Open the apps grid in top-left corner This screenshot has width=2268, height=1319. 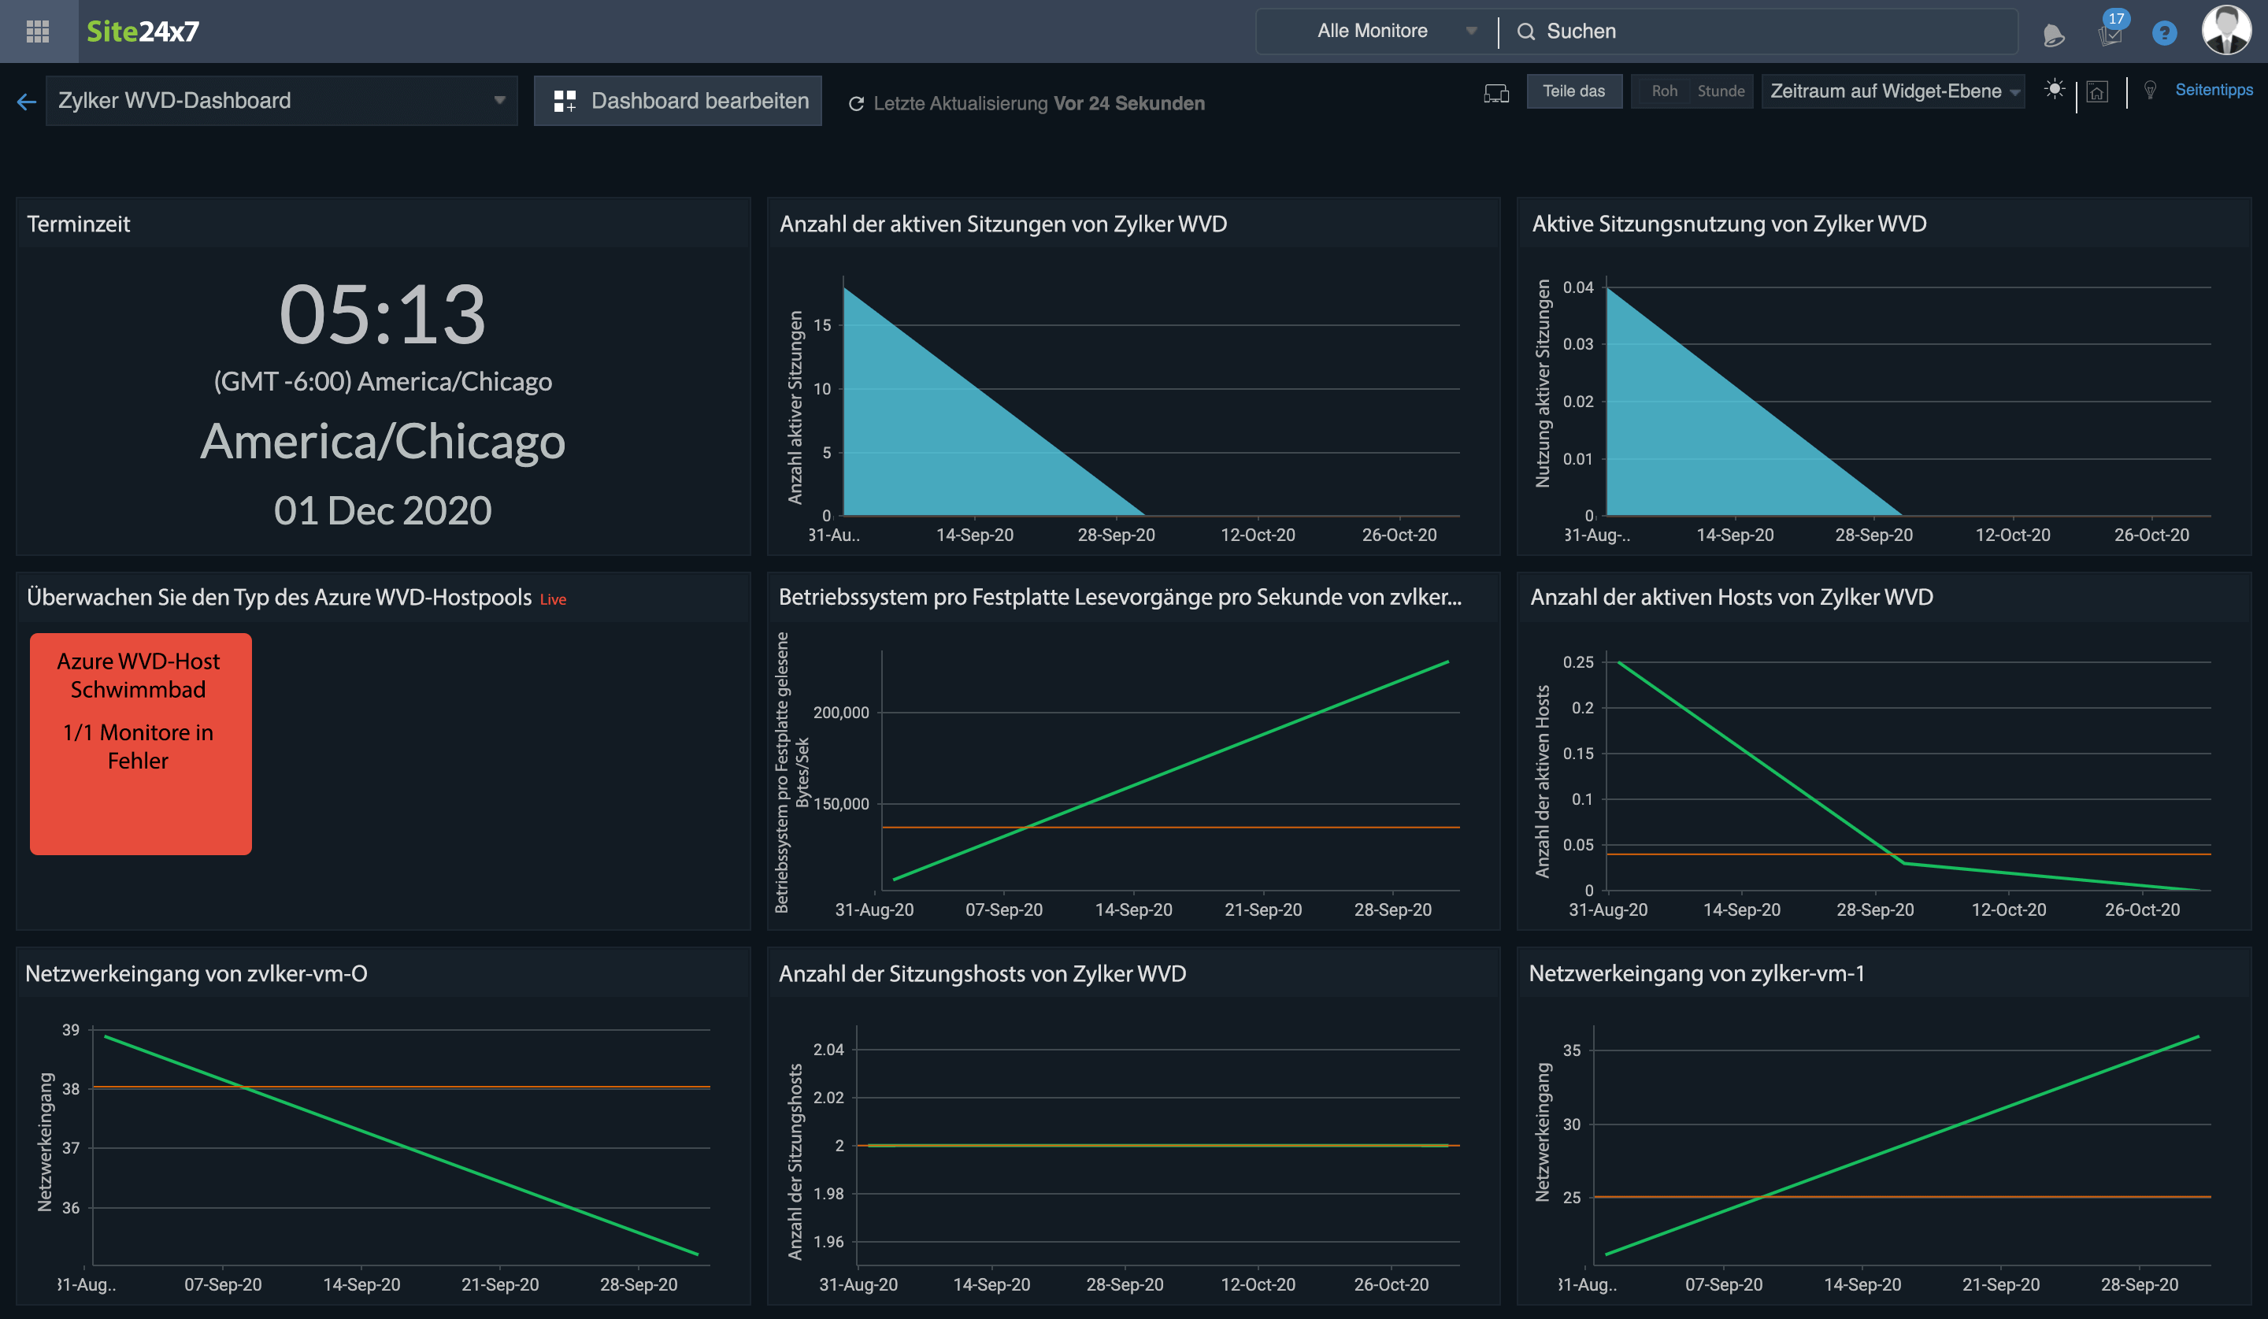tap(37, 31)
